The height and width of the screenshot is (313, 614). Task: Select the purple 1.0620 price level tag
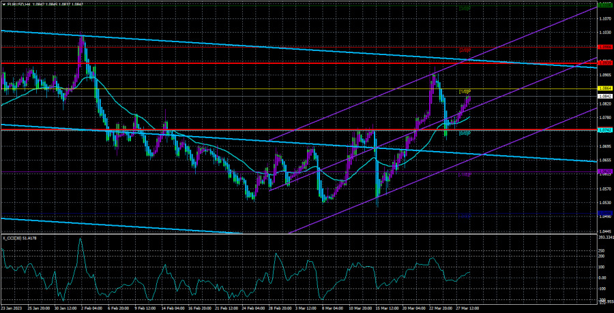pyautogui.click(x=605, y=171)
